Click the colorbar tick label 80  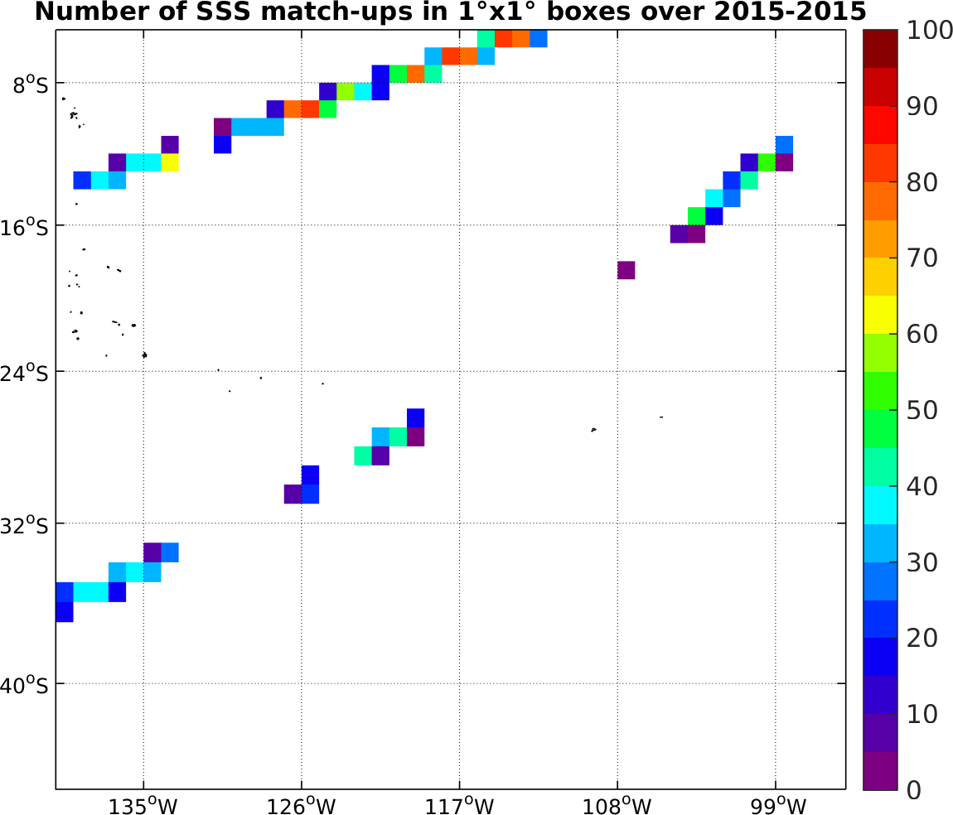[922, 182]
